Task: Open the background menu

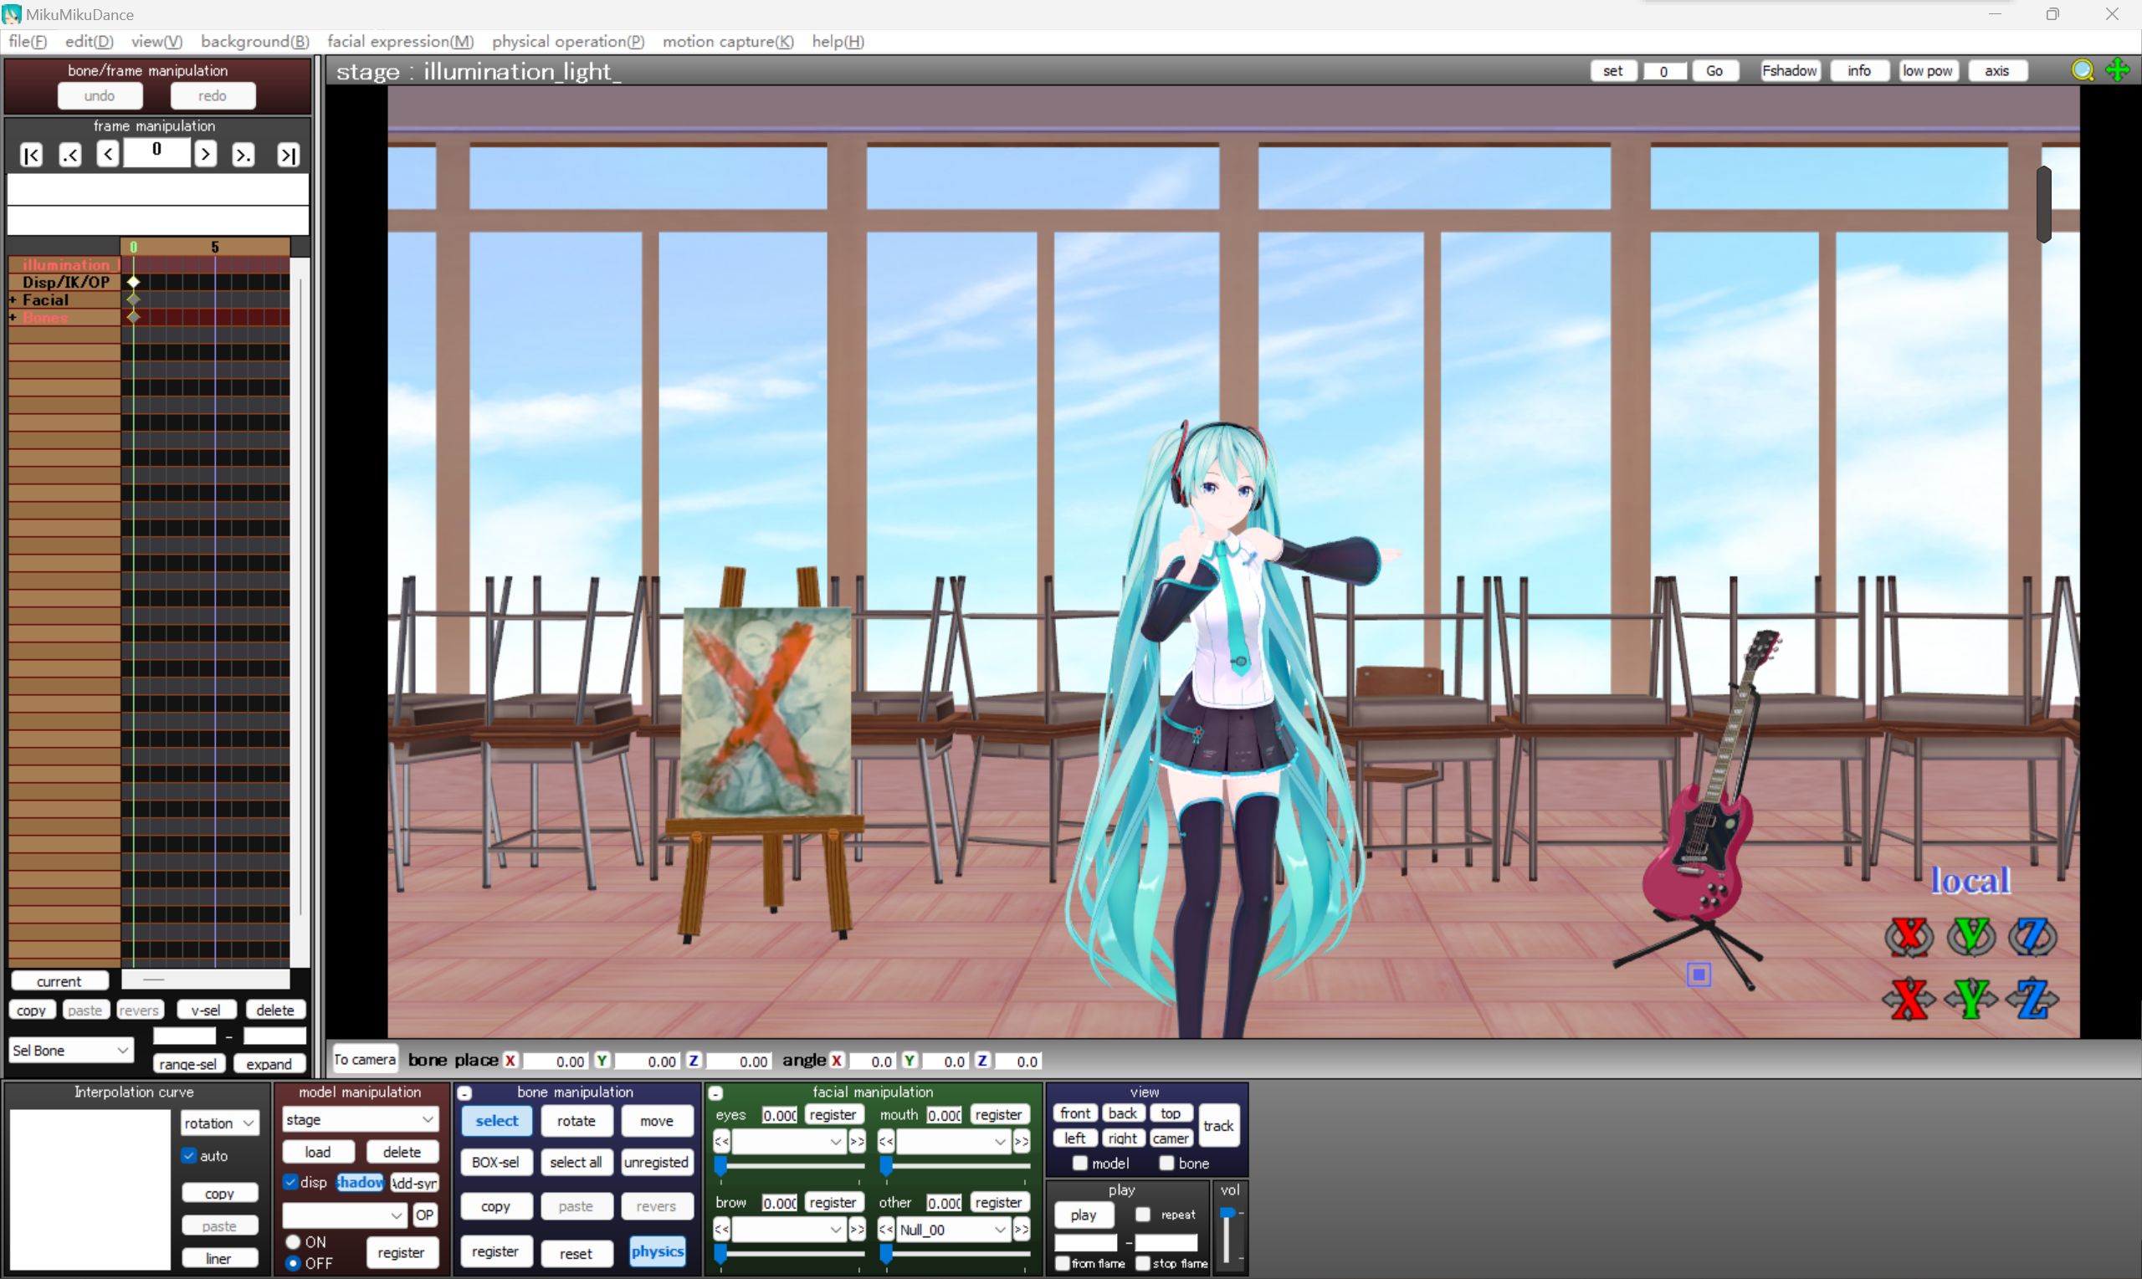Action: 254,41
